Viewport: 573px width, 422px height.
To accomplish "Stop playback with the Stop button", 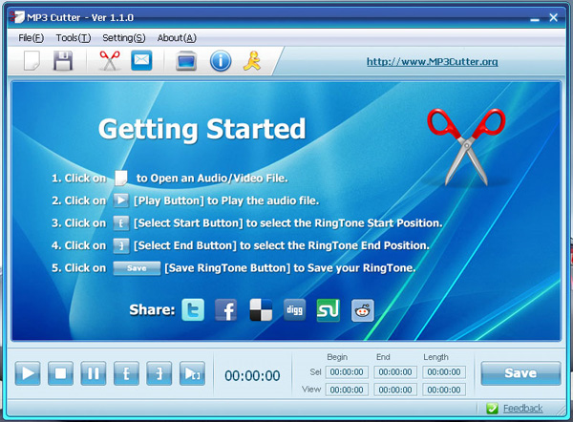I will coord(61,373).
